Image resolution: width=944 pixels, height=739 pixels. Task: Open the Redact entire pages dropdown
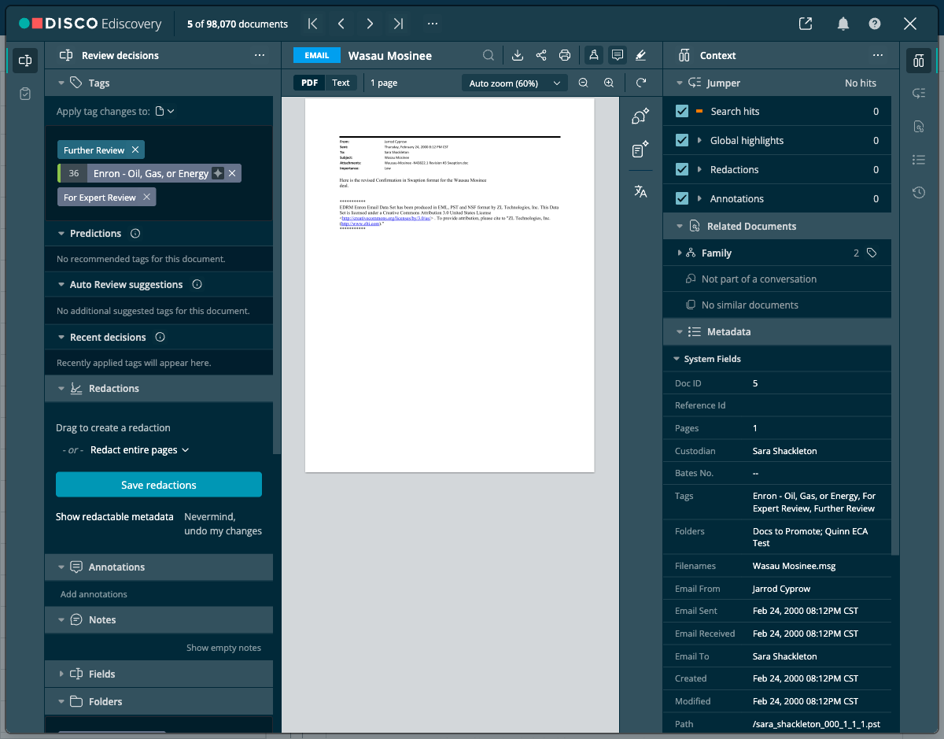coord(140,450)
